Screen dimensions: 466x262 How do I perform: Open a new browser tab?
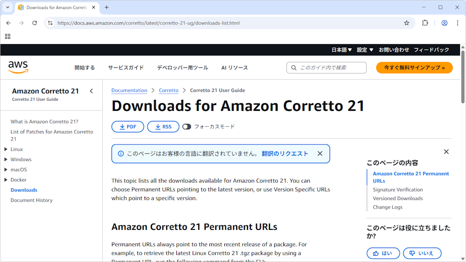pyautogui.click(x=106, y=7)
